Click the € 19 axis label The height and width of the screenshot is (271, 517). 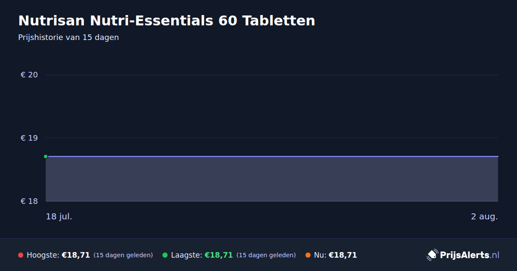point(29,138)
